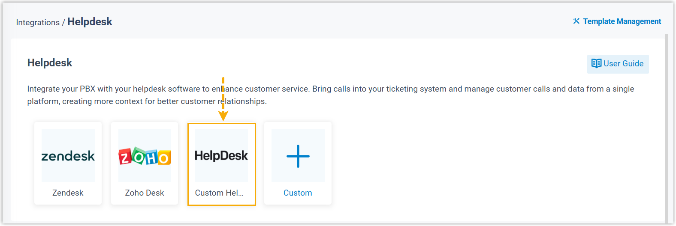Click the Template Management tools icon
This screenshot has width=676, height=226.
(x=576, y=21)
